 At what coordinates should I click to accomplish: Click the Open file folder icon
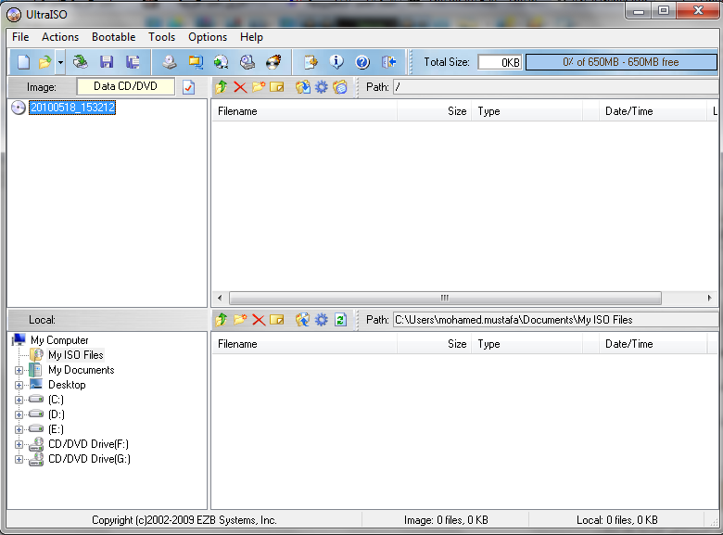[x=45, y=62]
